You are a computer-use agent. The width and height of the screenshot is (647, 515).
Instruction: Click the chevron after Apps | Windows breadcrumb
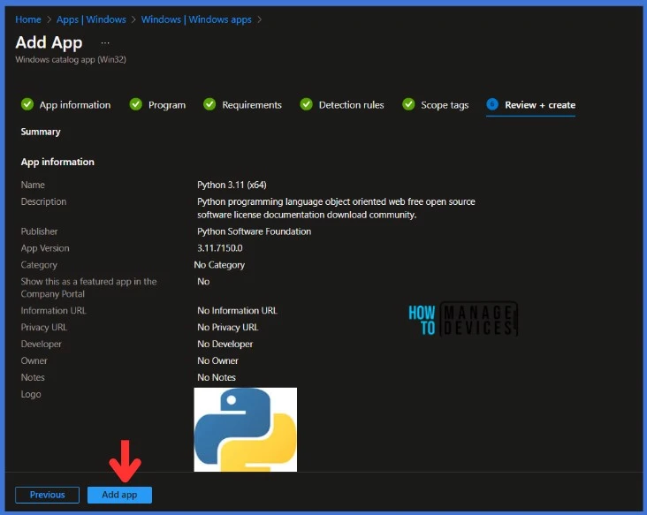[x=133, y=19]
